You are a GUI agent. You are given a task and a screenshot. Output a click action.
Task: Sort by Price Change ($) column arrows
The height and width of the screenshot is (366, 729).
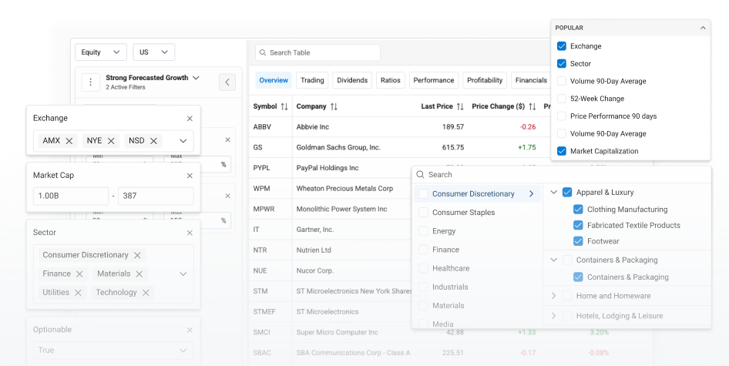(x=532, y=106)
